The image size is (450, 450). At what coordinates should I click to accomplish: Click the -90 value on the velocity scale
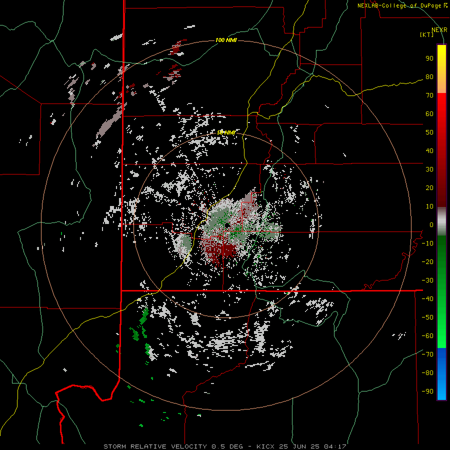click(x=427, y=391)
